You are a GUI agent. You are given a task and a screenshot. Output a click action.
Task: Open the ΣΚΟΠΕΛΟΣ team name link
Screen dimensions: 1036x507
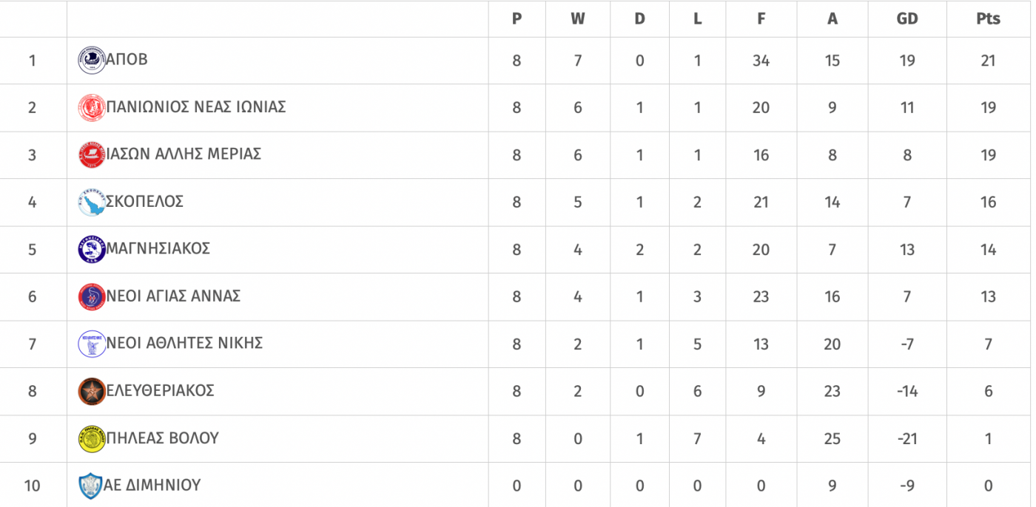pos(145,202)
